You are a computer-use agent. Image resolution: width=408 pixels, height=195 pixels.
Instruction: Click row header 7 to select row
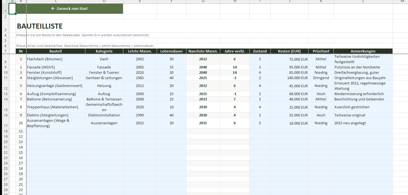coord(5,51)
